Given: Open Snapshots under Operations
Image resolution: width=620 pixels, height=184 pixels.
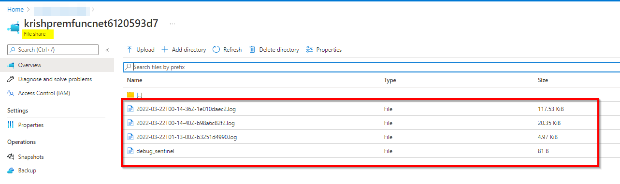Looking at the screenshot, I should (x=31, y=157).
